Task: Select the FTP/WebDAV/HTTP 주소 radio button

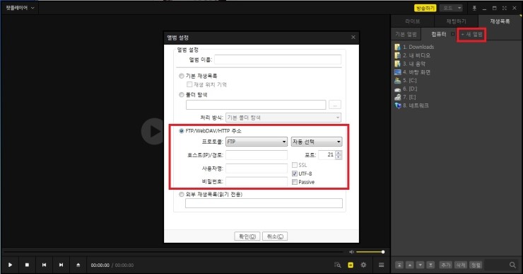Action: point(182,131)
